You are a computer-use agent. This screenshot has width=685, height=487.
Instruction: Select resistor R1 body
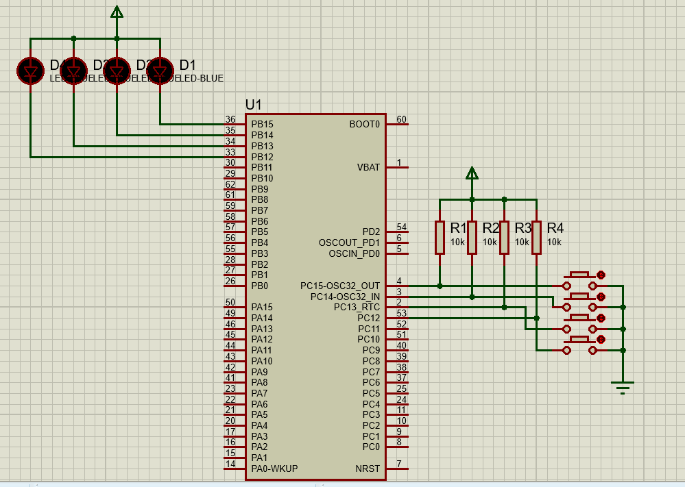click(x=440, y=238)
